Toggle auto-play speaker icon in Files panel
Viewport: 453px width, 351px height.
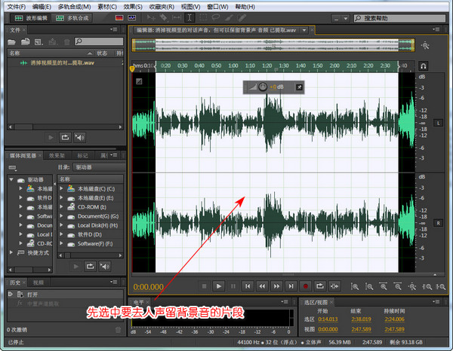(79, 137)
